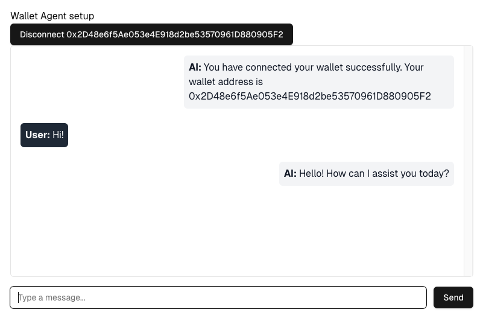Click the wallet address inside the AI message
Viewport: 483px width, 321px height.
point(310,97)
